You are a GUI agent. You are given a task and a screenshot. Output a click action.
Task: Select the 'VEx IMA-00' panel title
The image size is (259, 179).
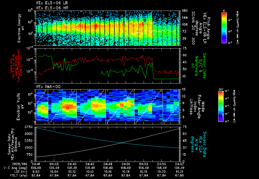click(48, 86)
